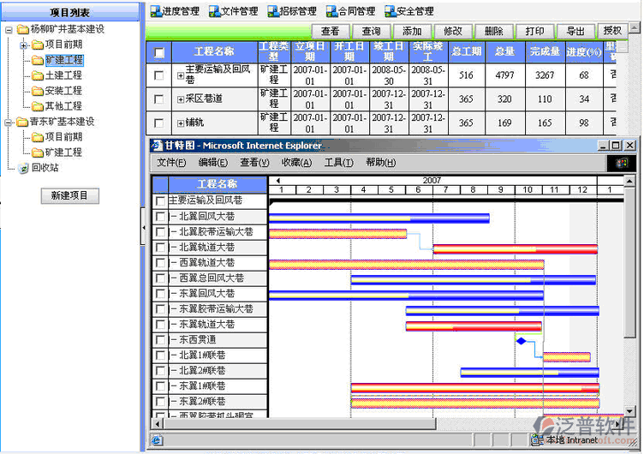The width and height of the screenshot is (644, 454).
Task: Open the 编辑(E) menu
Action: pyautogui.click(x=212, y=163)
